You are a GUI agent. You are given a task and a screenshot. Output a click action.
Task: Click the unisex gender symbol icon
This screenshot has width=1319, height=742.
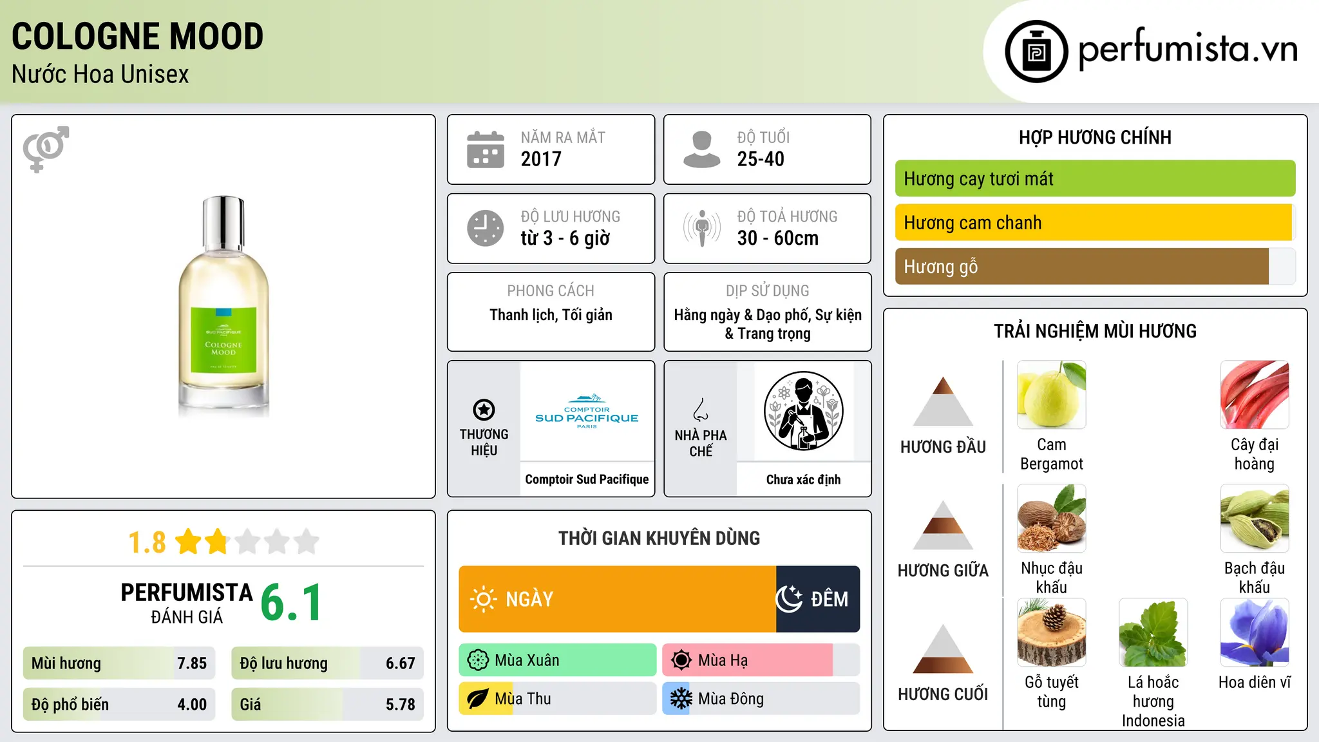(x=46, y=149)
